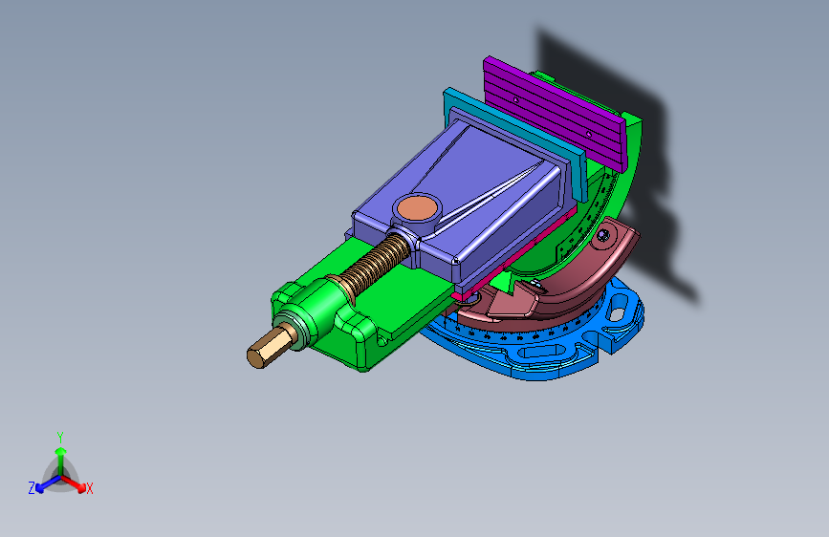
Task: Select the hexagonal end of the screw
Action: [x=271, y=347]
